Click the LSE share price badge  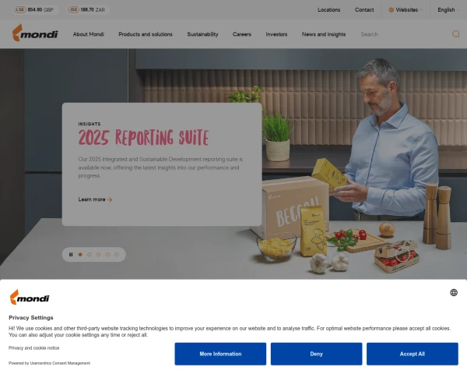click(x=34, y=9)
